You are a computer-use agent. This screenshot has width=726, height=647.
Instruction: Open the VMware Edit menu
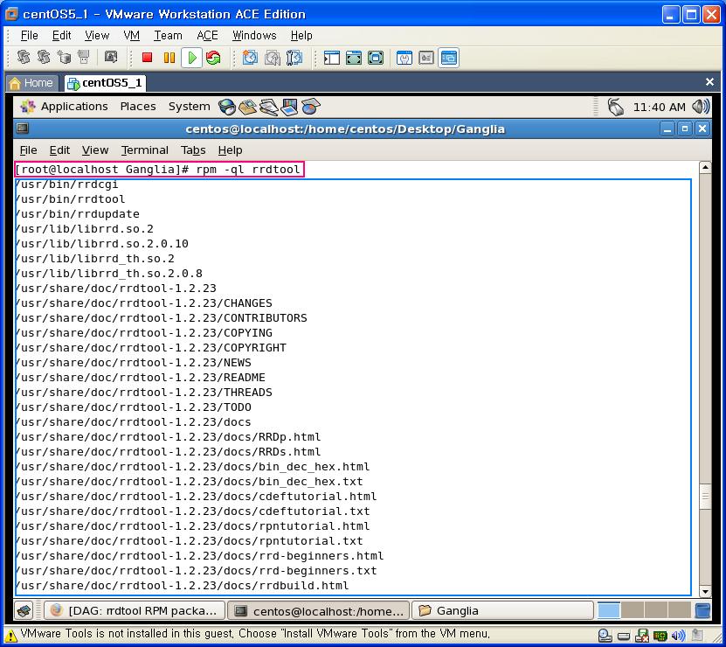click(61, 35)
